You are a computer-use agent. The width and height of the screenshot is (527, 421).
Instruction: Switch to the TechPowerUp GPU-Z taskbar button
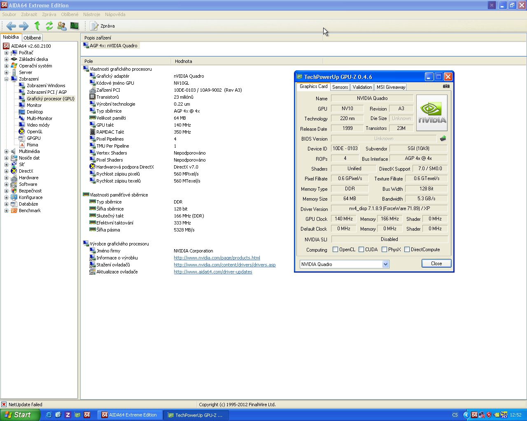[x=196, y=415]
